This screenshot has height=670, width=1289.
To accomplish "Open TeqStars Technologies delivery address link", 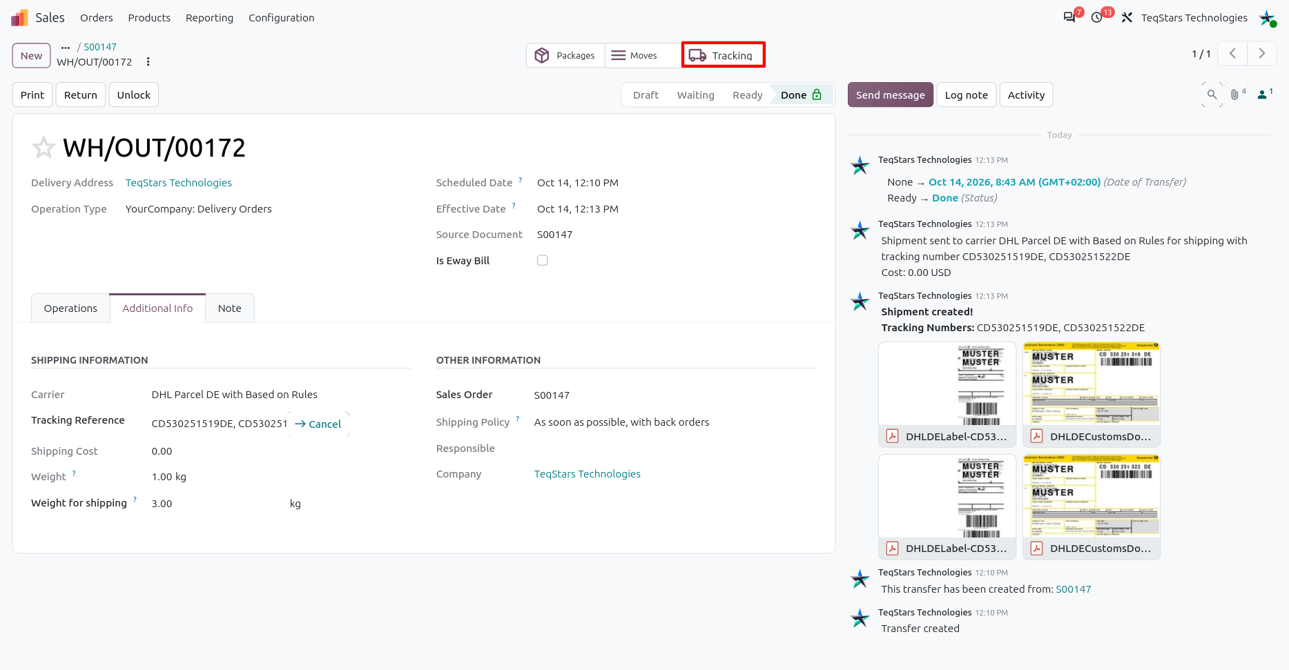I will (x=178, y=182).
